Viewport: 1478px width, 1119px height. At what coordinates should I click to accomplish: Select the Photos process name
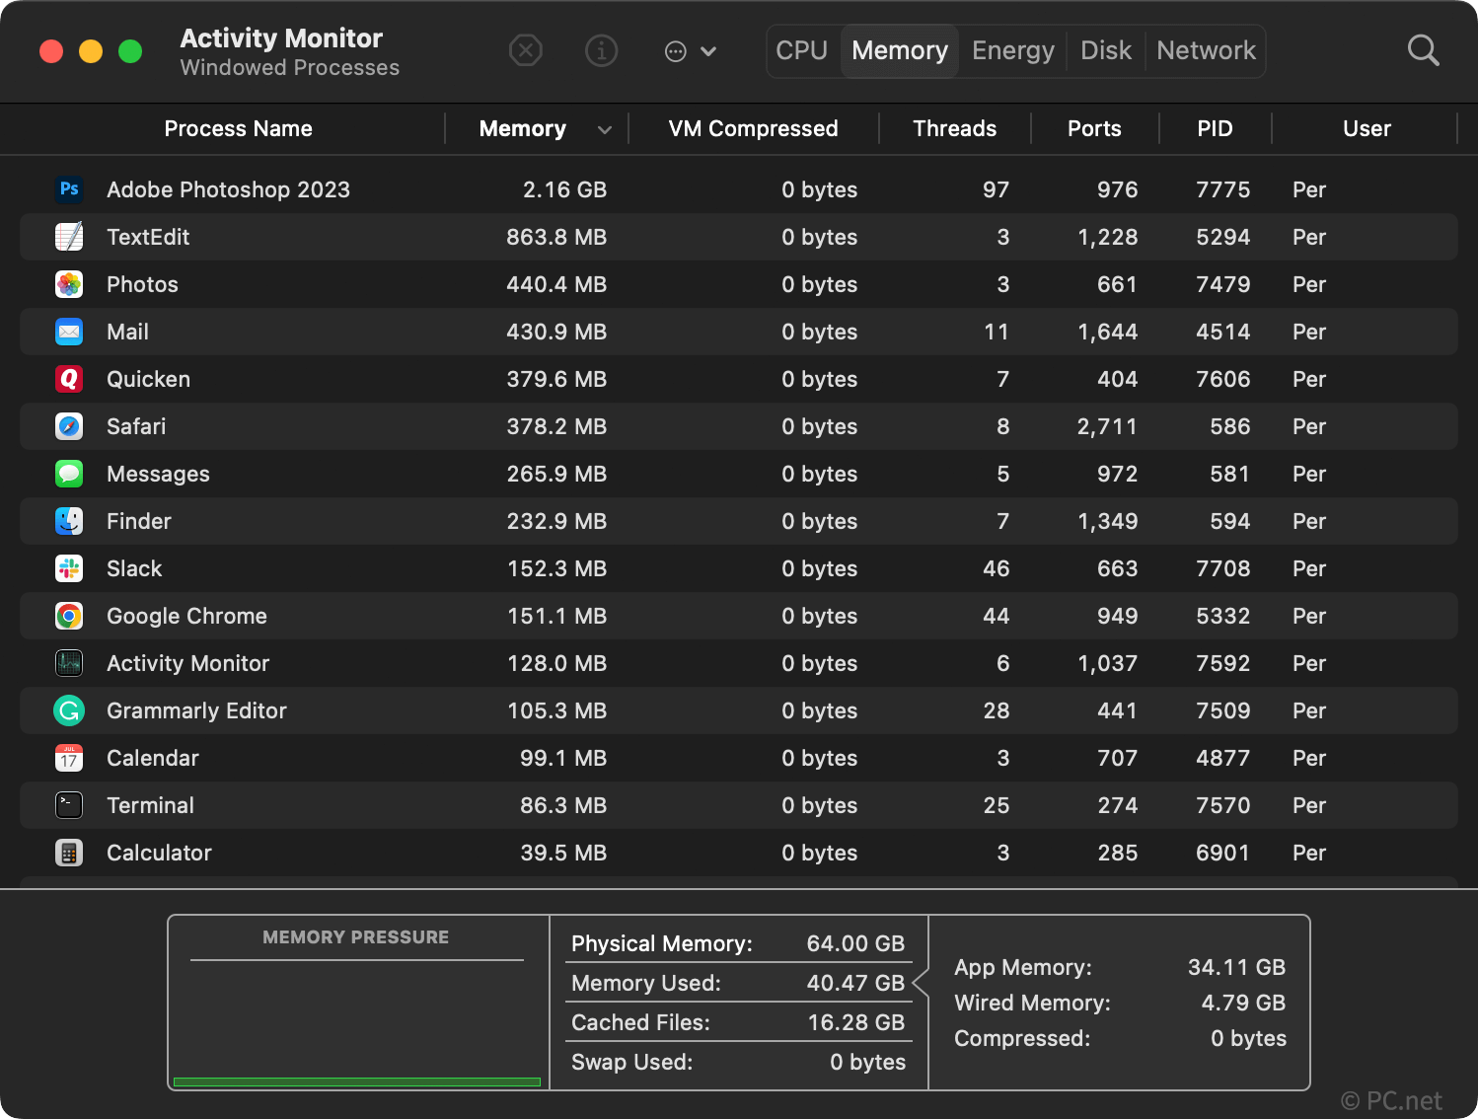pyautogui.click(x=142, y=284)
